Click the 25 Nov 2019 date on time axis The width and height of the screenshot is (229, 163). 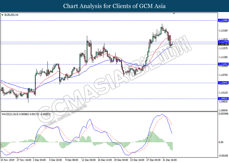(8, 160)
